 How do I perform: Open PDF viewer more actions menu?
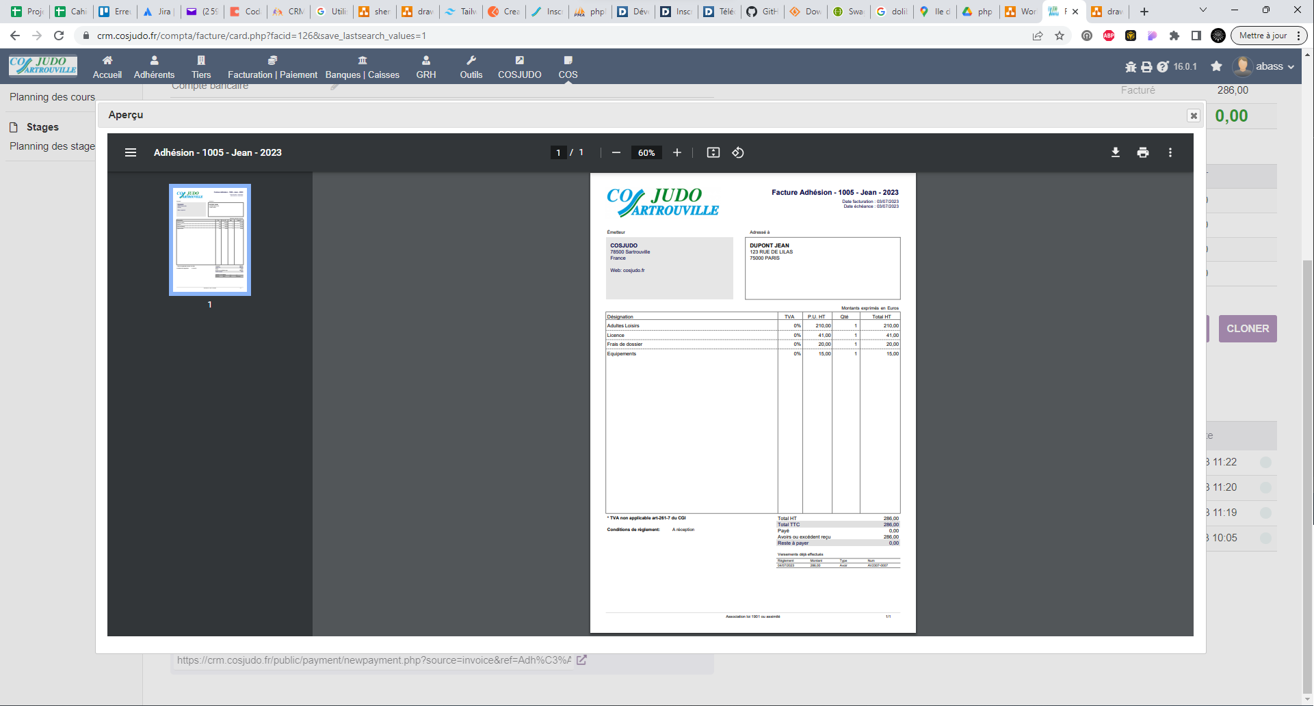pyautogui.click(x=1170, y=152)
